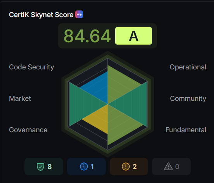Click the orange exclamation circle icon

126,166
